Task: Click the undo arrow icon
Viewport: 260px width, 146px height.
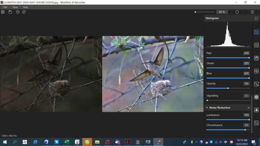Action: [17, 12]
